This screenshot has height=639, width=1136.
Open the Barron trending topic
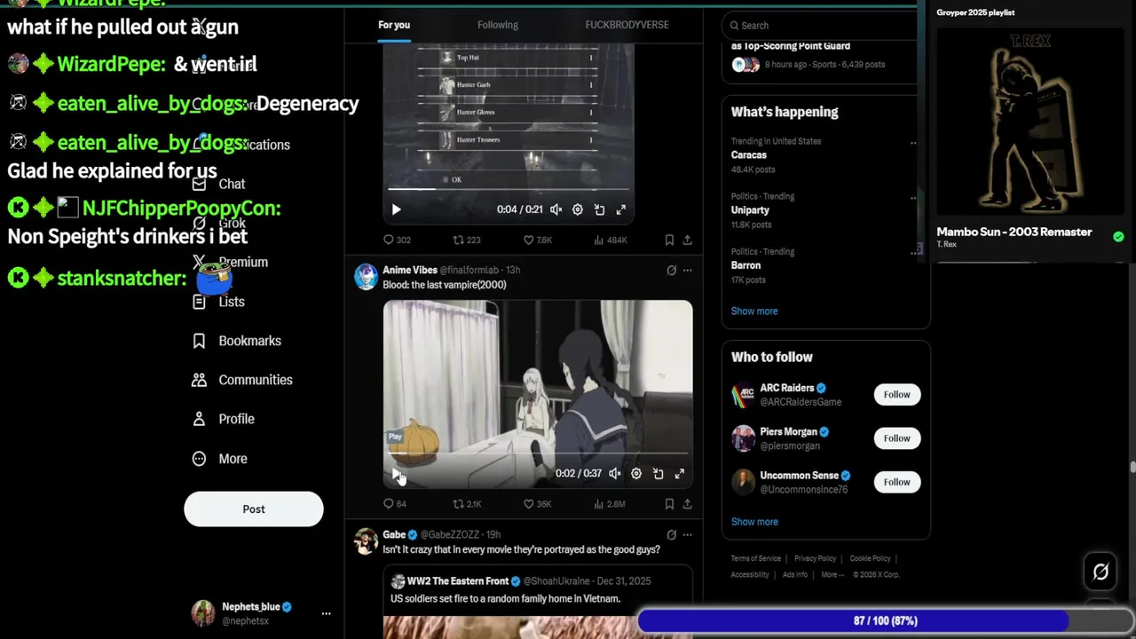pos(745,265)
